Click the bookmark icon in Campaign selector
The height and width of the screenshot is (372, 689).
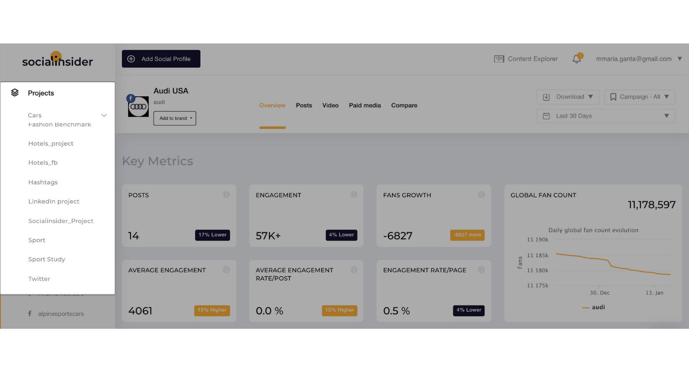(613, 97)
